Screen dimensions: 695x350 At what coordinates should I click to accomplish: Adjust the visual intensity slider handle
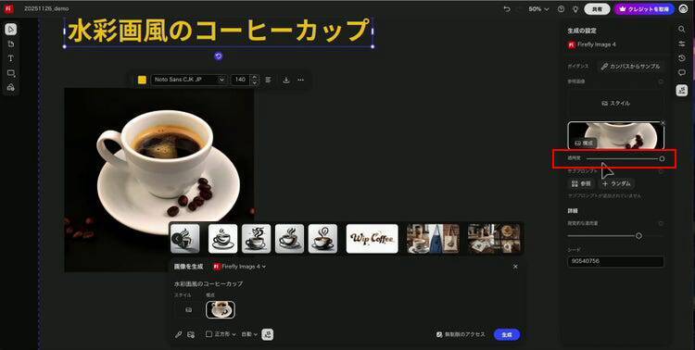tap(638, 236)
